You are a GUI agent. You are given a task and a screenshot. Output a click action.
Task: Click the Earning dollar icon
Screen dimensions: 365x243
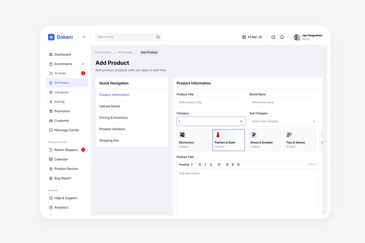(x=51, y=102)
